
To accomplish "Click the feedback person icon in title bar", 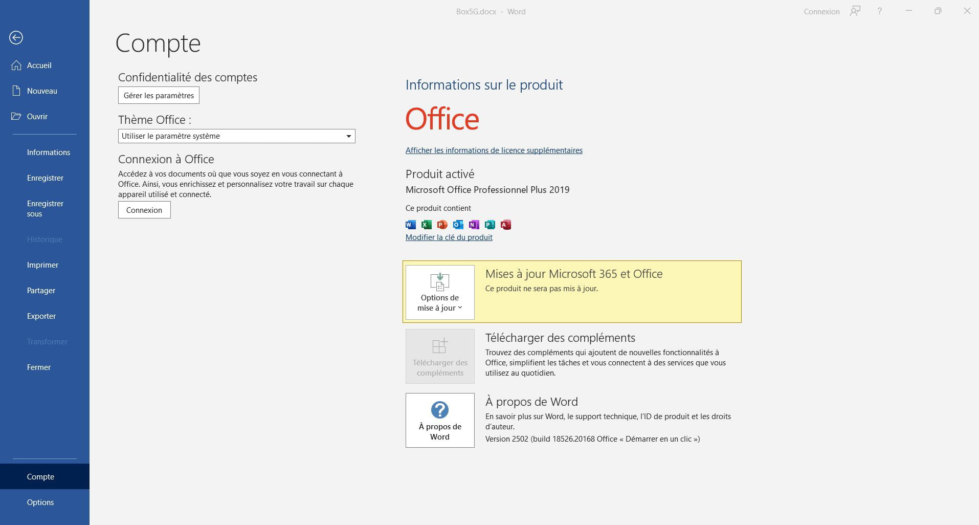I will [x=855, y=11].
